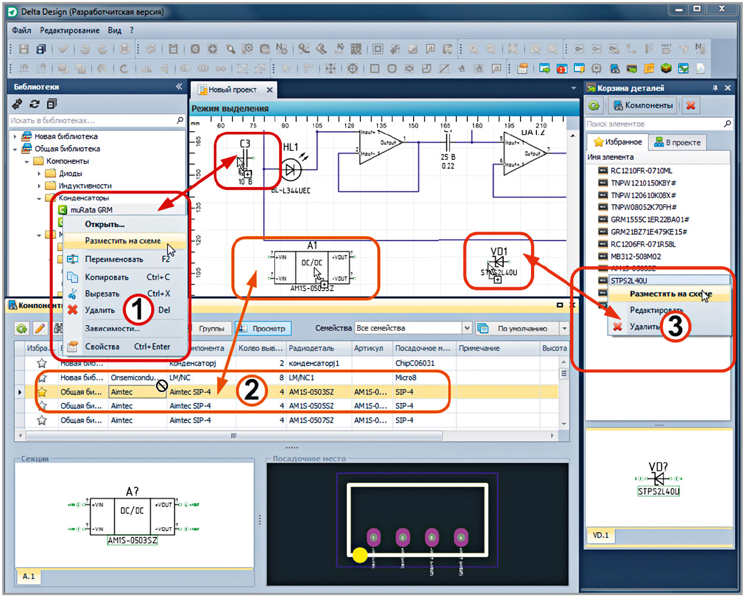The width and height of the screenshot is (745, 597).
Task: Click the refresh icon in Библиотеки panel
Action: pyautogui.click(x=35, y=104)
